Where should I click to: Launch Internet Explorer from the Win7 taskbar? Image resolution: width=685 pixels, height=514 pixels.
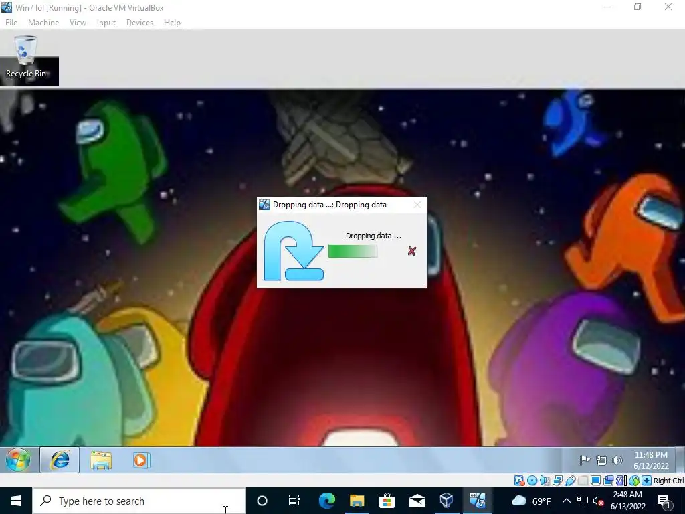coord(60,460)
